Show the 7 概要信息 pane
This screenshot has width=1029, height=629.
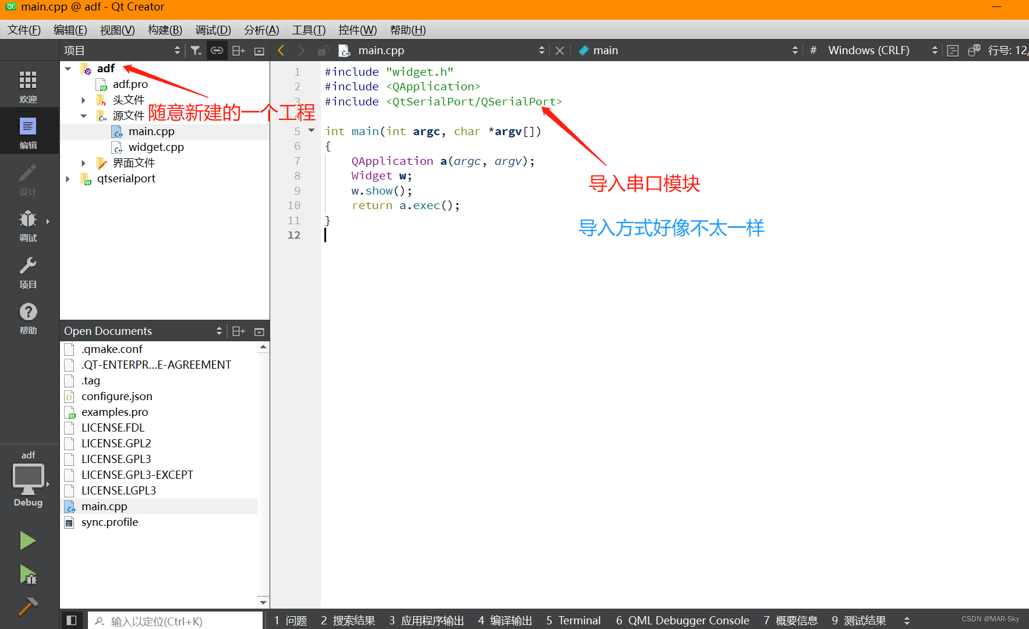pos(790,621)
